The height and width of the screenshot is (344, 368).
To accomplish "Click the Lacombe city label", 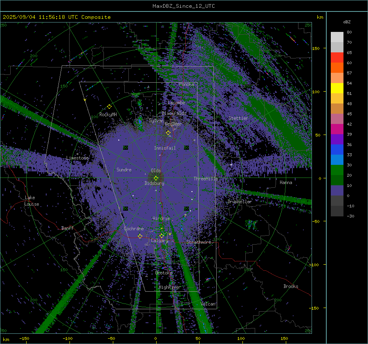I will click(x=176, y=103).
